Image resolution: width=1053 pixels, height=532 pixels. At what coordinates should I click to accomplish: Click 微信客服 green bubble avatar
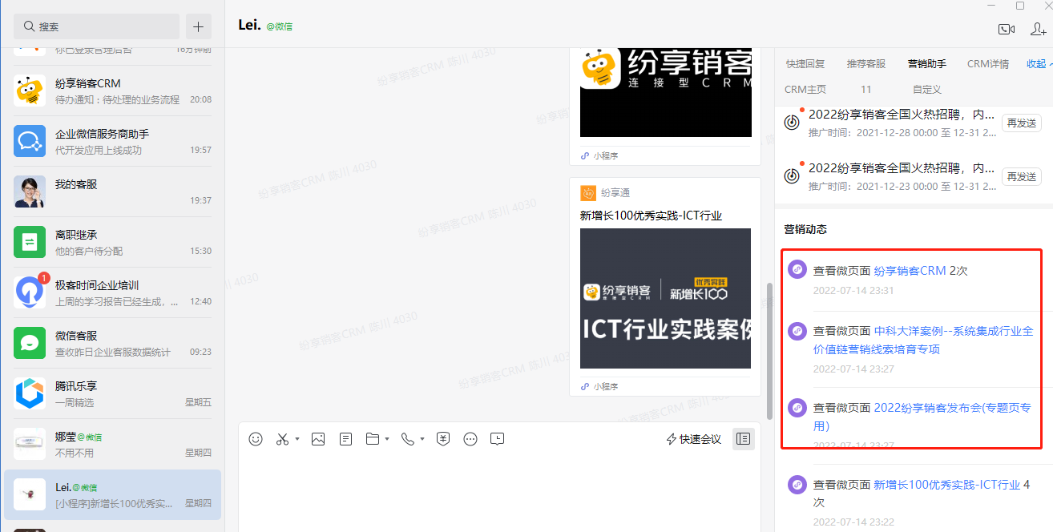(x=30, y=343)
